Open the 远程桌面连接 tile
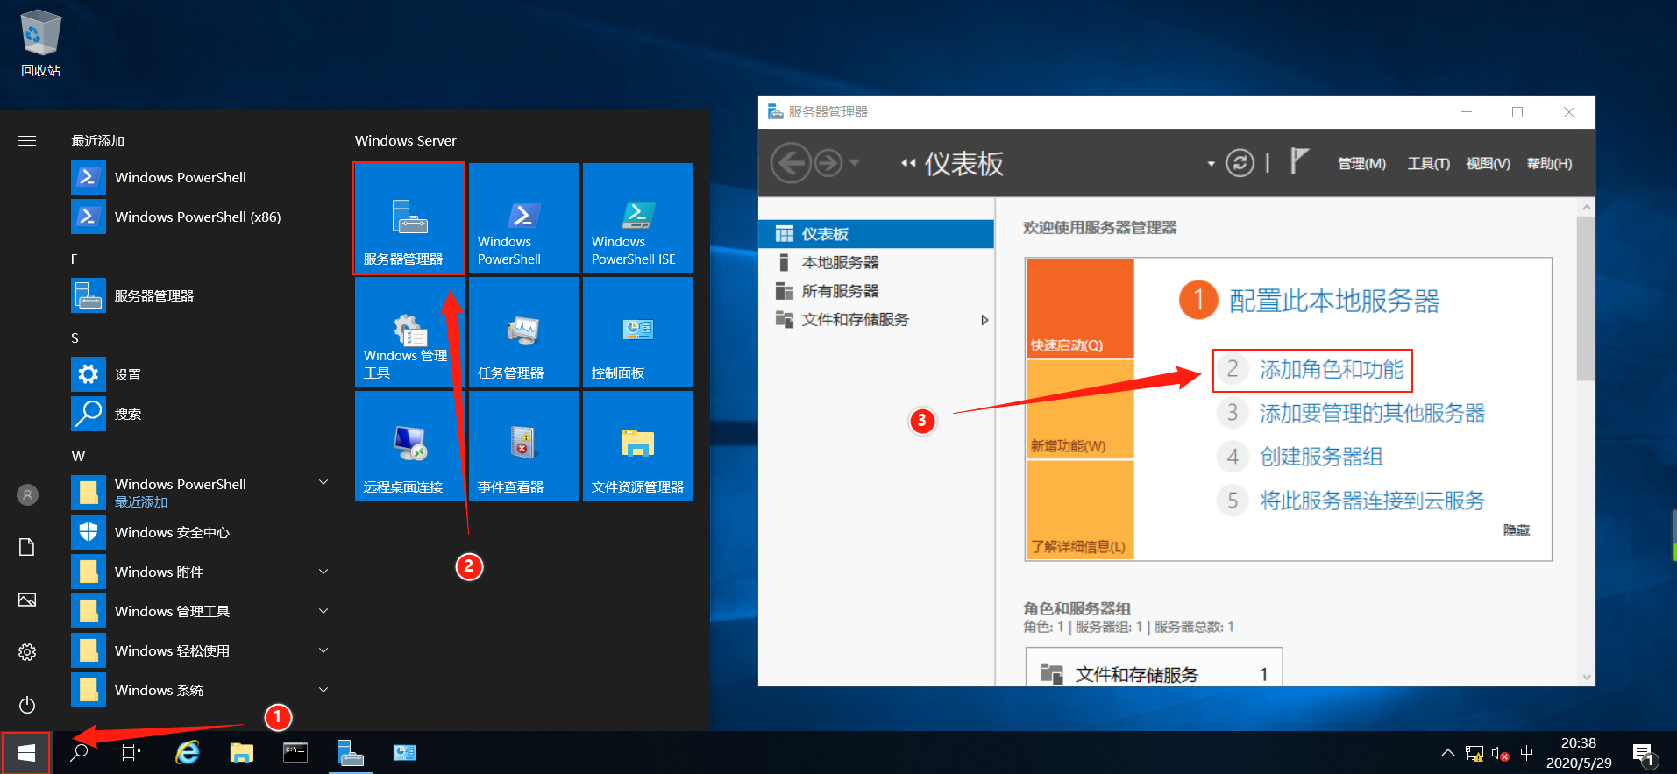Image resolution: width=1677 pixels, height=774 pixels. [x=409, y=445]
